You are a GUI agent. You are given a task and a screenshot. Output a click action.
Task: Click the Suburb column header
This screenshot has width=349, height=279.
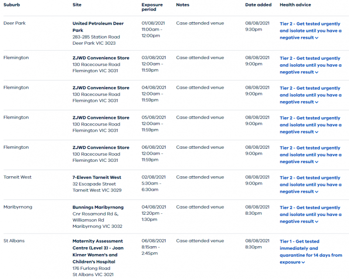coord(12,5)
